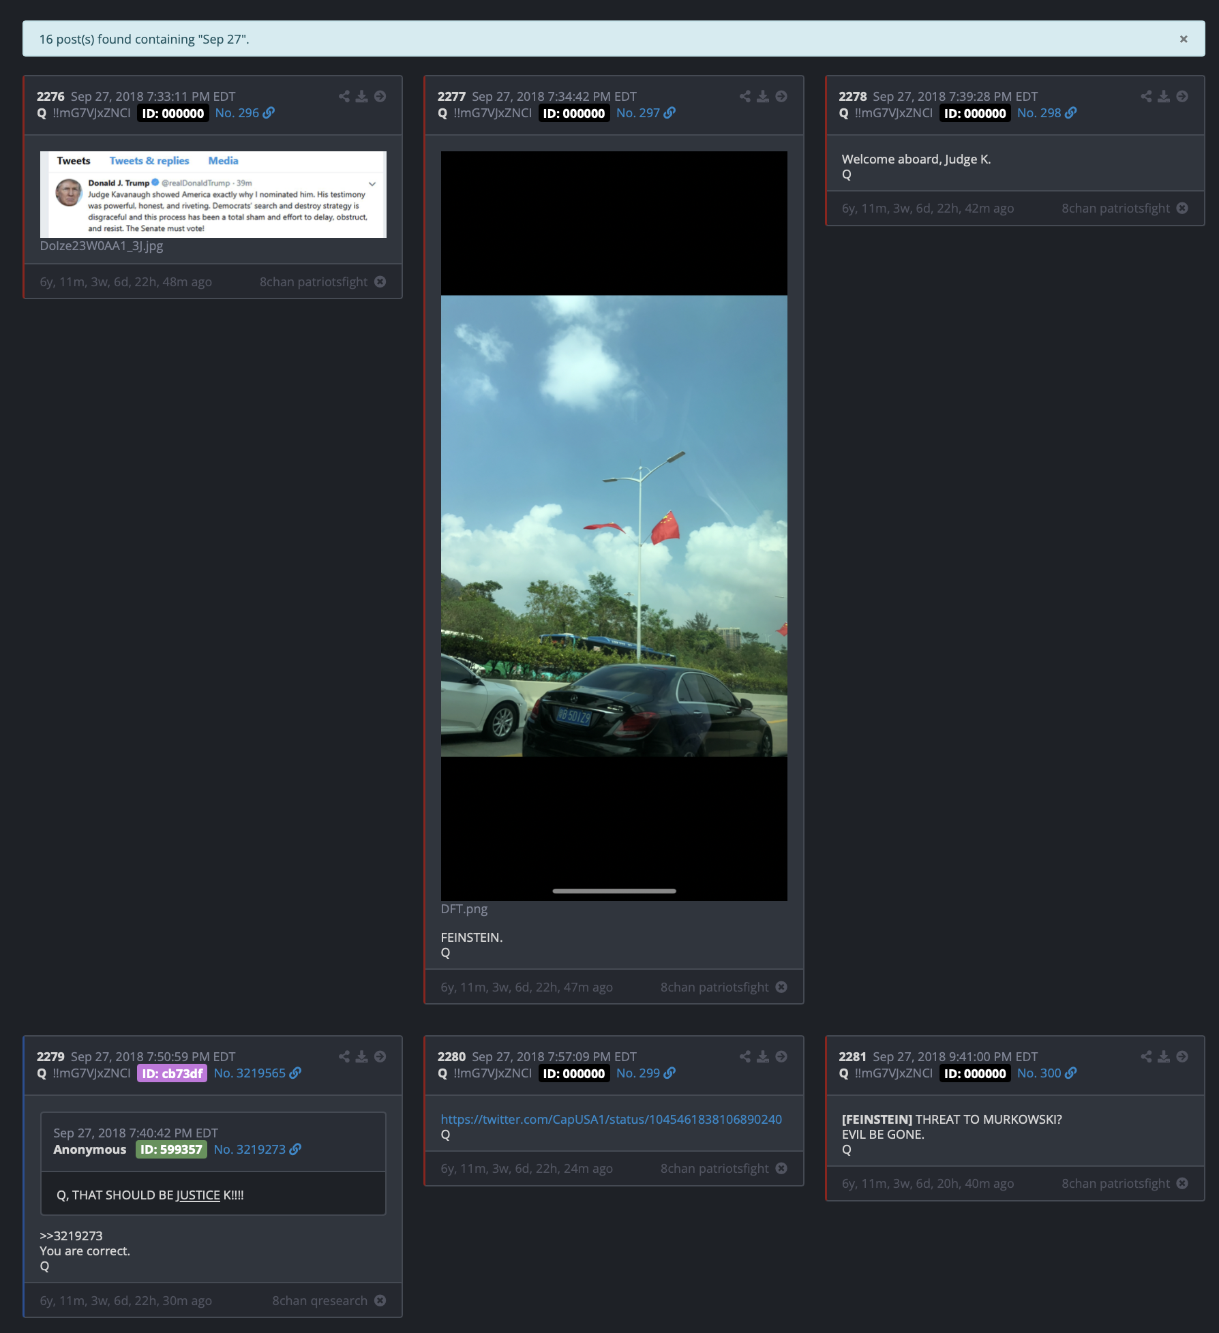The height and width of the screenshot is (1333, 1219).
Task: Open the CapUSA1 twitter status link
Action: pos(611,1119)
